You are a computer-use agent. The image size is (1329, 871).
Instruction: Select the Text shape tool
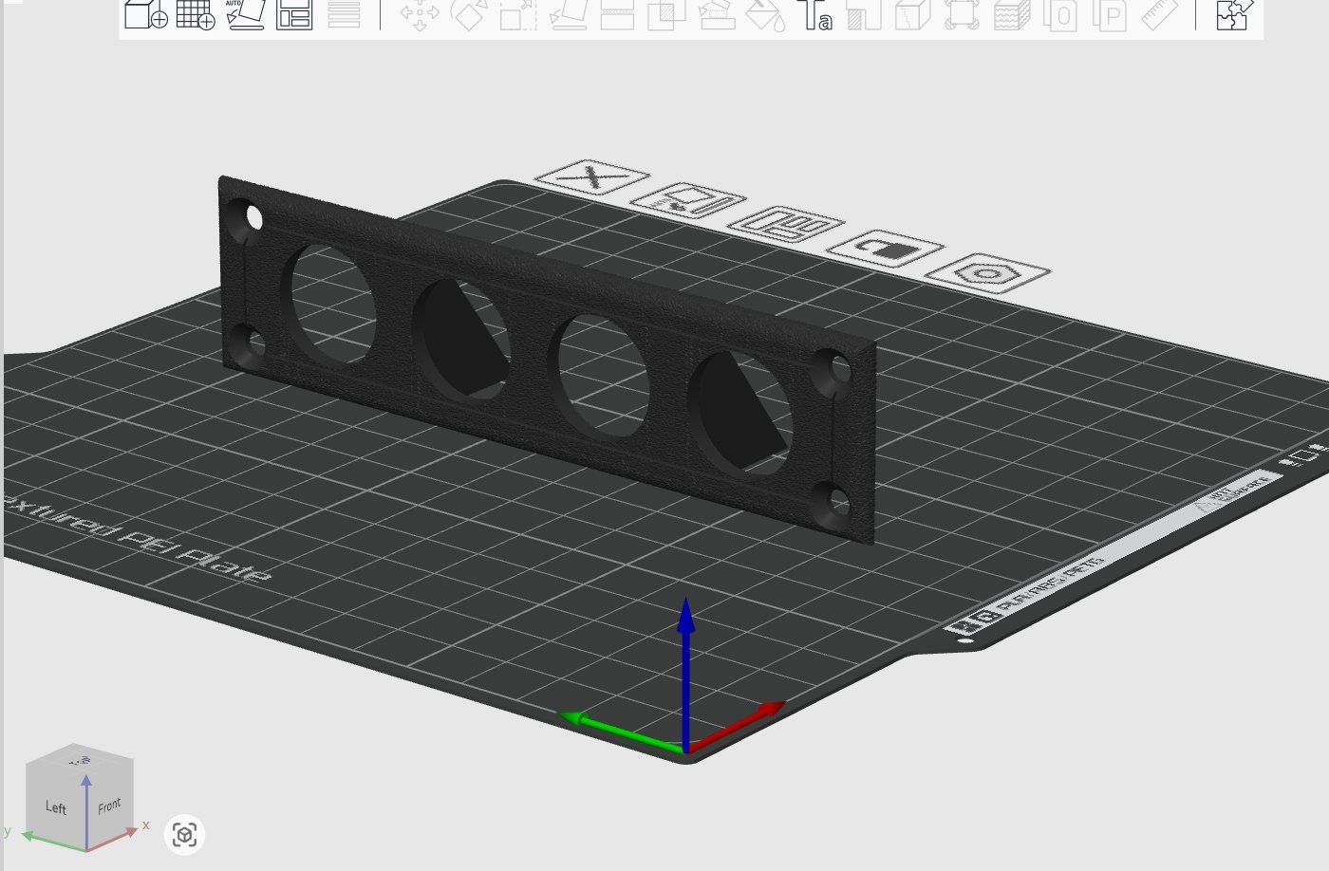(814, 14)
